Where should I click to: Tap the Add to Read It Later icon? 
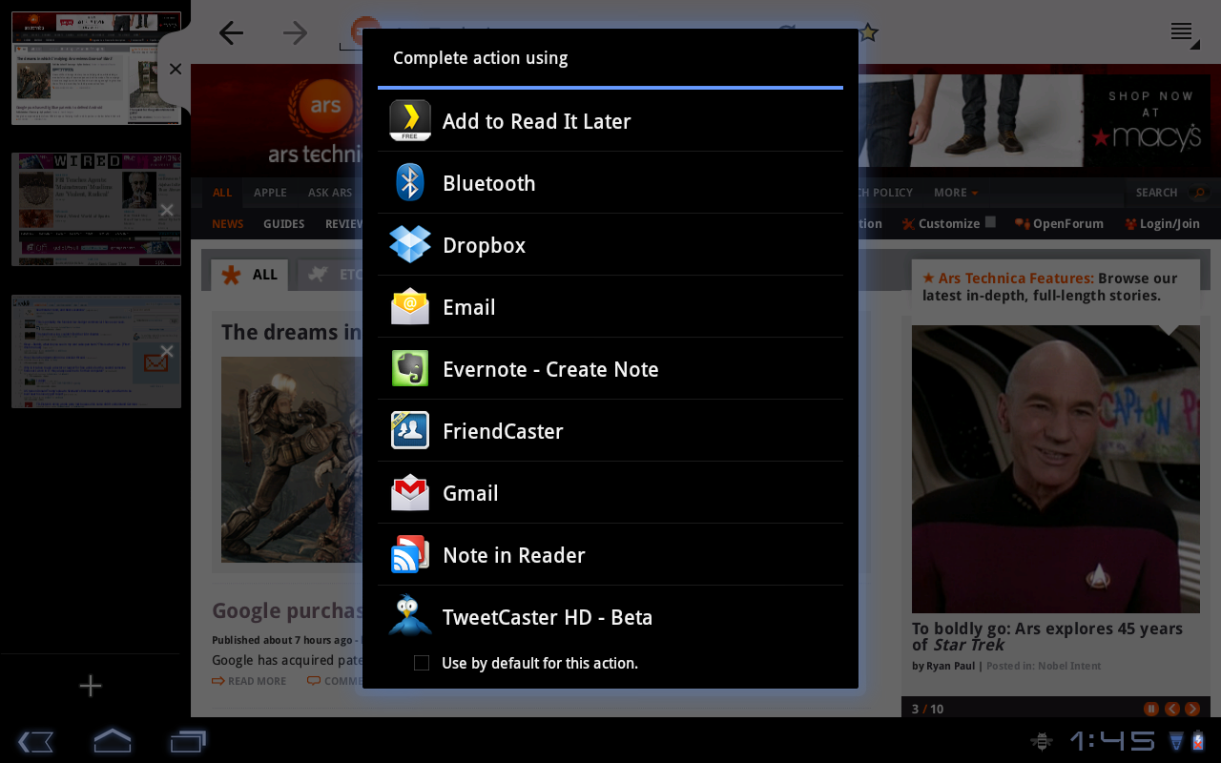pos(410,121)
